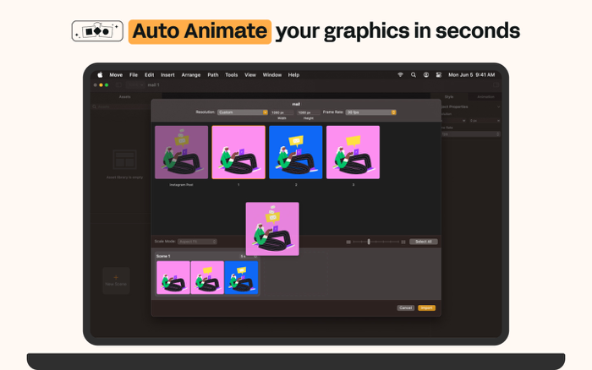Viewport: 592px width, 370px height.
Task: Open the Arrange menu
Action: pyautogui.click(x=191, y=74)
